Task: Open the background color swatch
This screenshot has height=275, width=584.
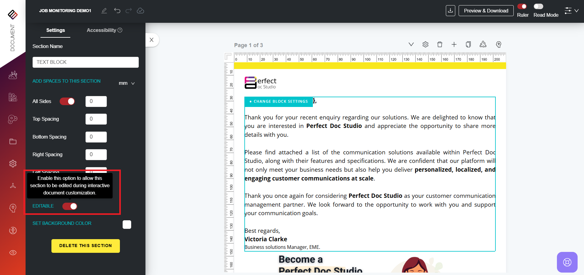Action: (x=127, y=225)
